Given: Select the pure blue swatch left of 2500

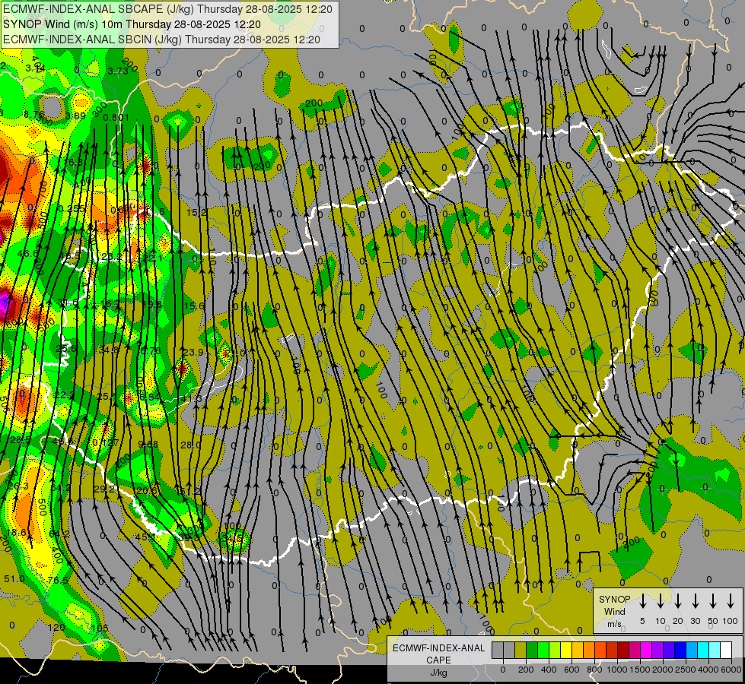Looking at the screenshot, I should [680, 650].
